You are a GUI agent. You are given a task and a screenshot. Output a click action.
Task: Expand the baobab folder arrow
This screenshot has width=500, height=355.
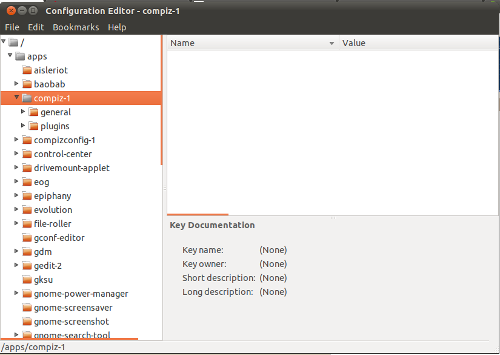(x=16, y=84)
